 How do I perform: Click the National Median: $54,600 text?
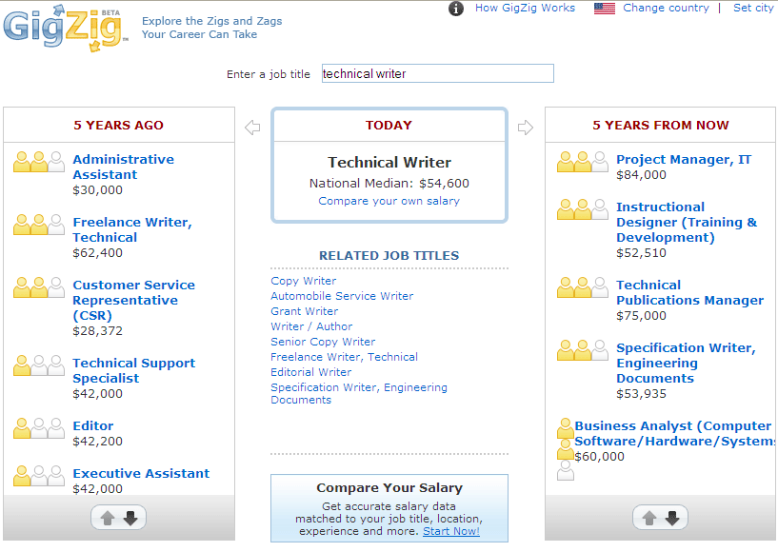coord(389,184)
